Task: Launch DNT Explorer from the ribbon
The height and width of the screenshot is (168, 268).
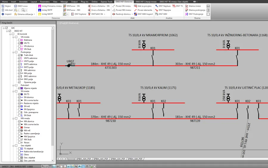Action: click(79, 14)
